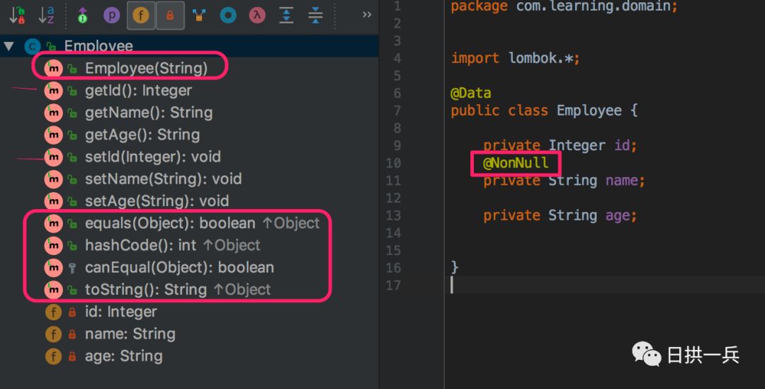Toggle Show Inherited members icon

click(x=82, y=15)
